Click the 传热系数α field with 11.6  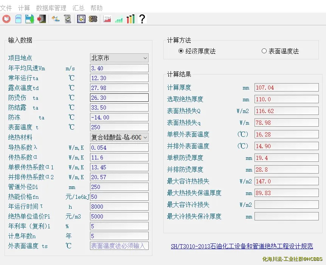click(120, 157)
